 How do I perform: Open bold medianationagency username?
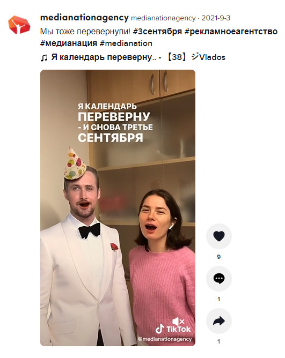point(84,18)
